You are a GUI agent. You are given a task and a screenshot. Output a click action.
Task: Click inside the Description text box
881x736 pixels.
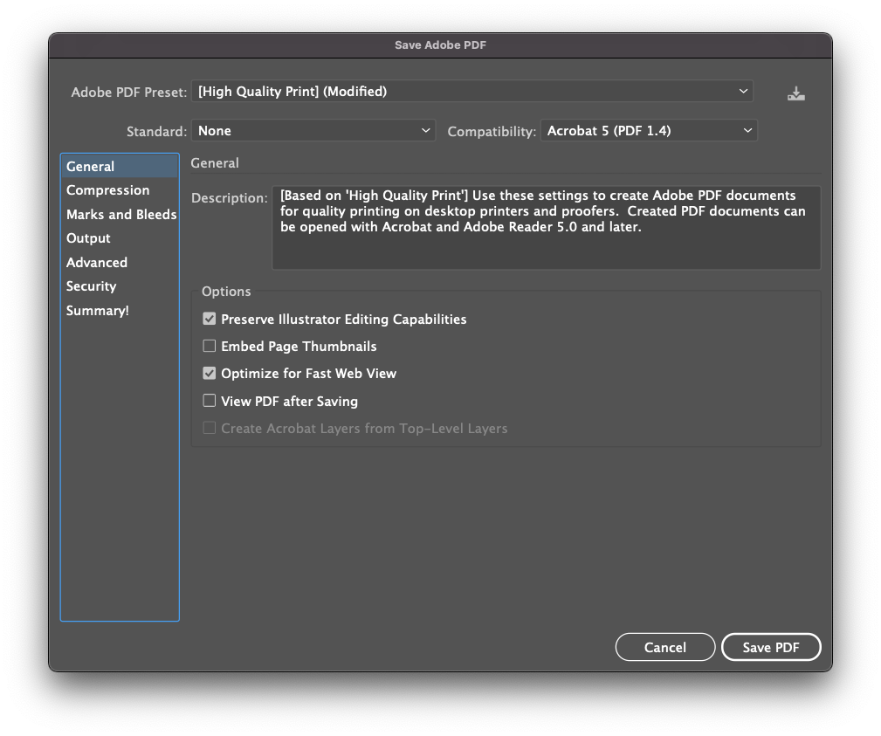point(546,228)
